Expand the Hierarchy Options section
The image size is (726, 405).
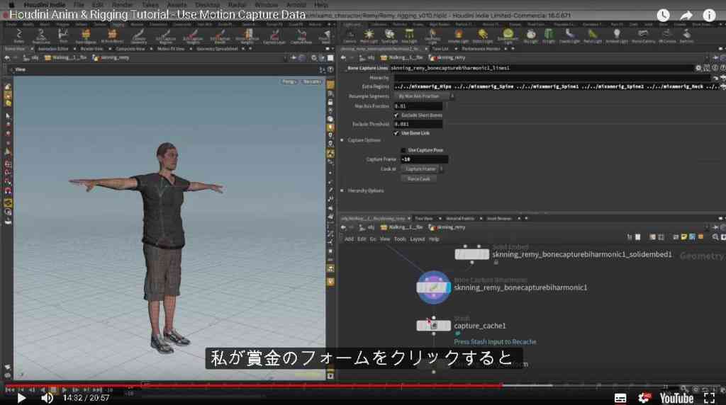[x=342, y=190]
